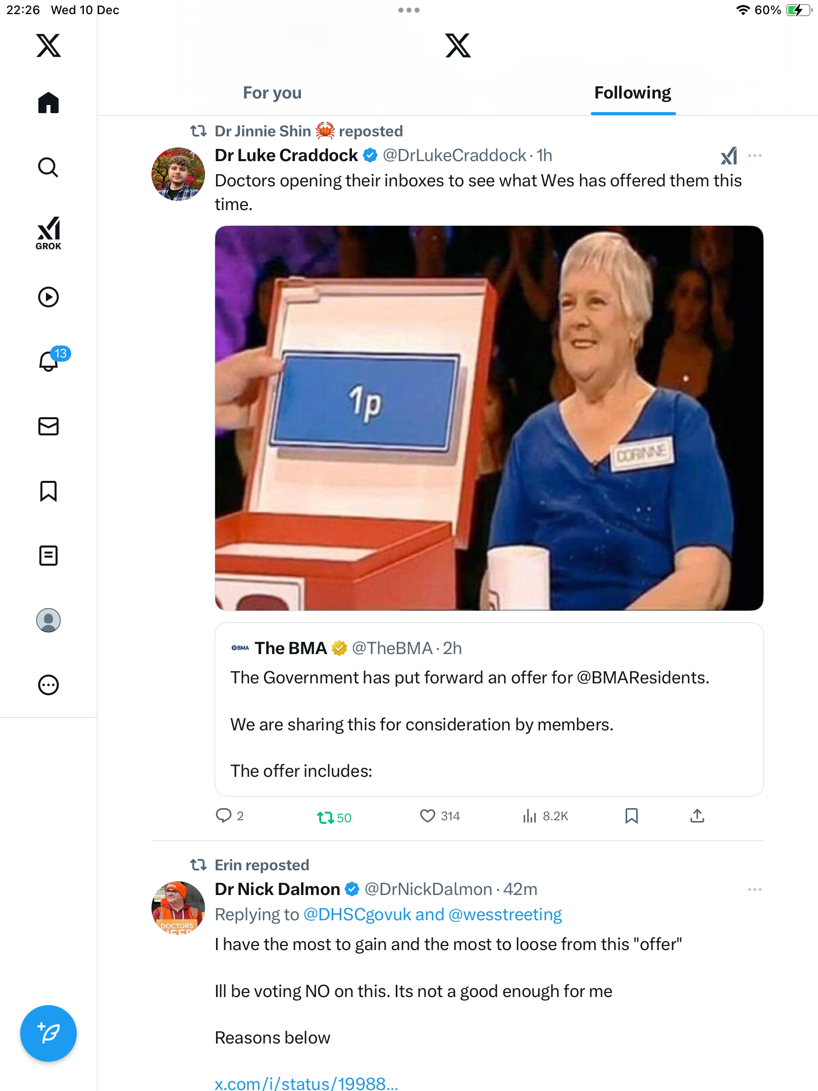The width and height of the screenshot is (818, 1091).
Task: Expand the sidebar More circle menu
Action: [48, 685]
